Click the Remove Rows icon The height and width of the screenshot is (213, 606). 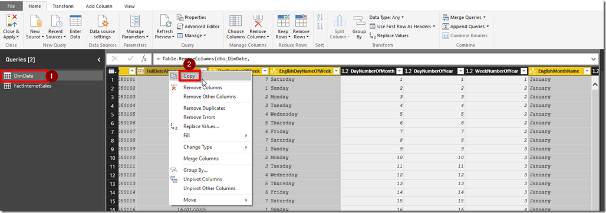pyautogui.click(x=301, y=21)
